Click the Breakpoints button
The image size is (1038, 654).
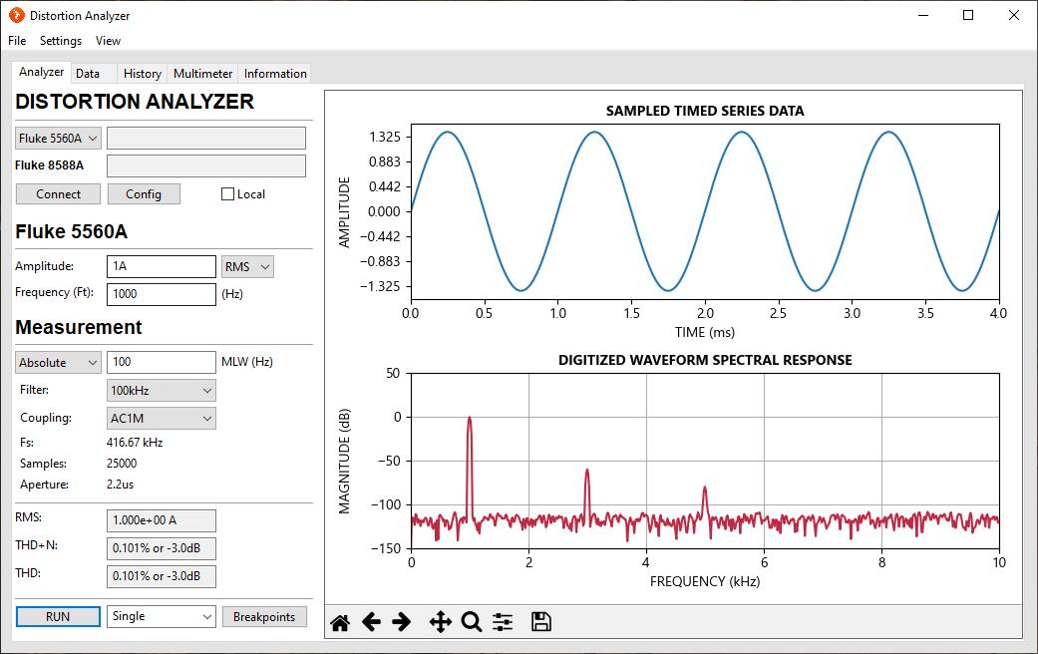264,616
